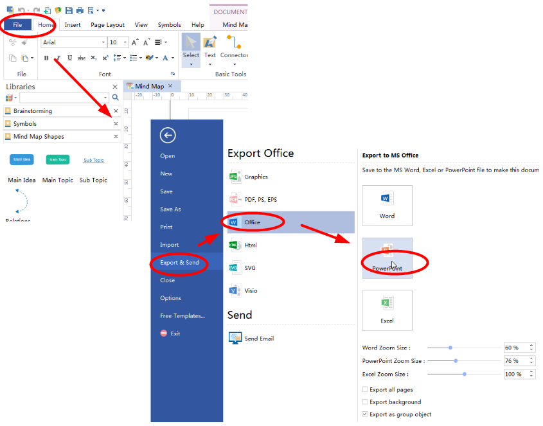Open font color dropdown arrow
Screen dimensions: 543x426
pyautogui.click(x=173, y=58)
